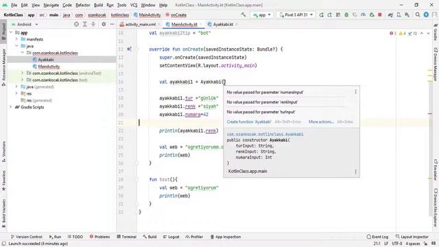439x247 pixels.
Task: Open Layout Inspector tool window
Action: 412,237
